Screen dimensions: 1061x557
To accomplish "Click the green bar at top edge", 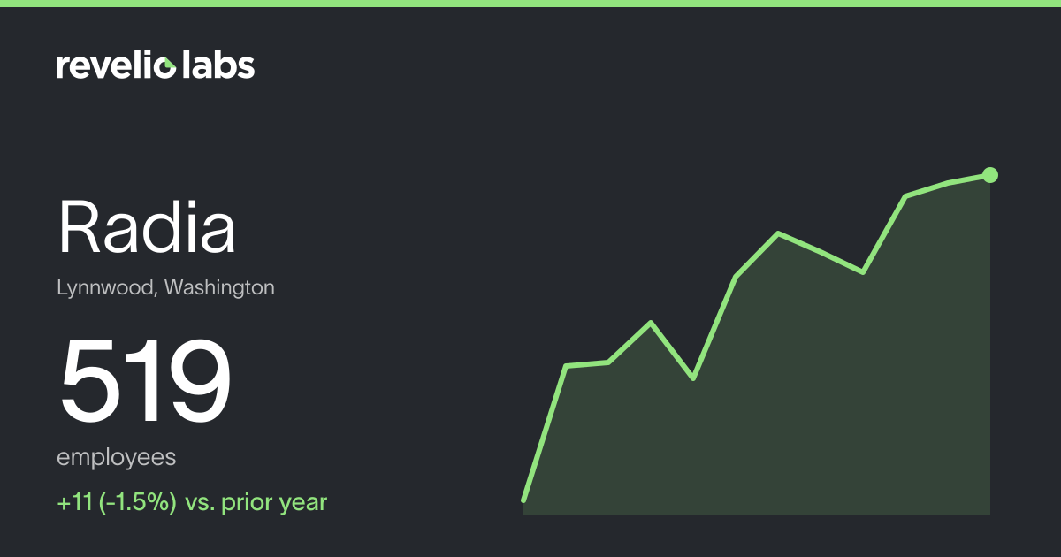I will point(530,4).
